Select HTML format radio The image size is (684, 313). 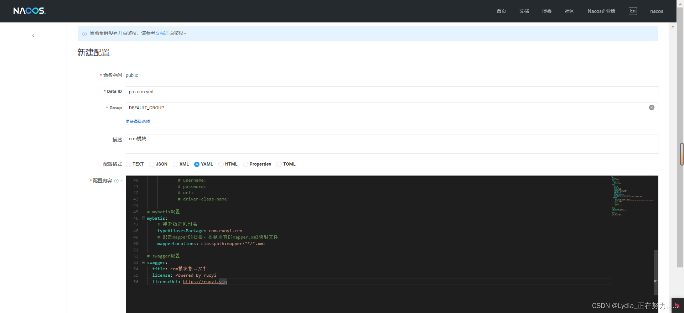point(221,164)
